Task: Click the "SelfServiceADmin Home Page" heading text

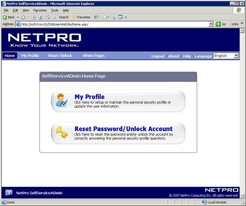Action: coord(74,76)
